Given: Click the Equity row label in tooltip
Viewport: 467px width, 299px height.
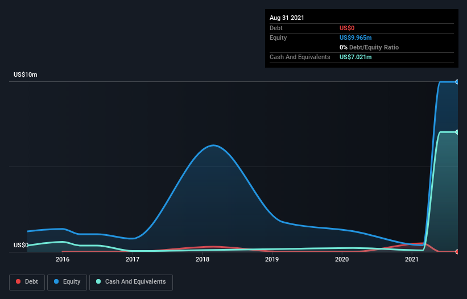Looking at the screenshot, I should [278, 38].
